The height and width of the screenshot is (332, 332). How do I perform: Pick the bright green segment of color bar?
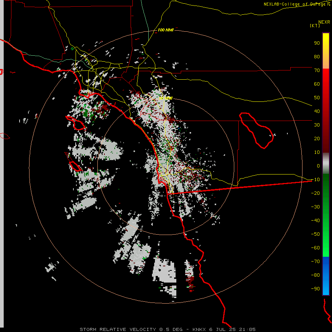[326, 243]
